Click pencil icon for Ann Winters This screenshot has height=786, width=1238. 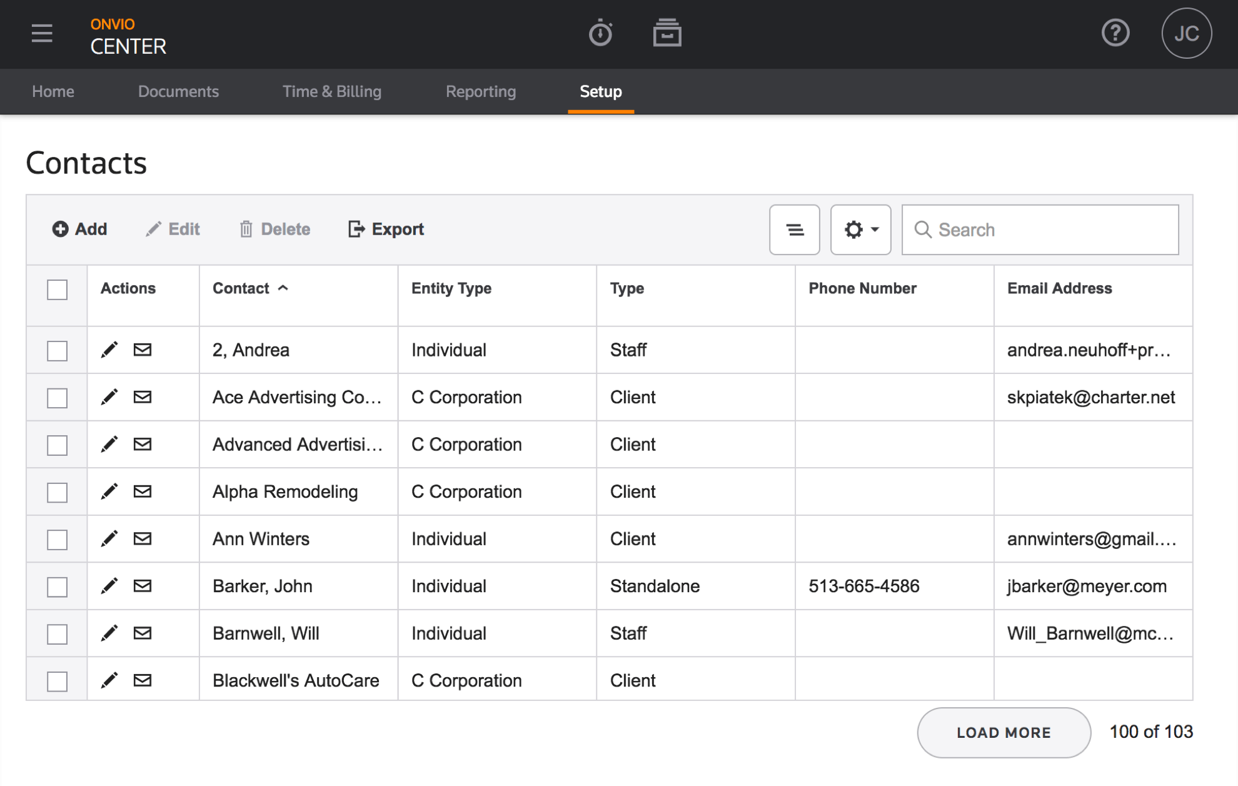109,538
